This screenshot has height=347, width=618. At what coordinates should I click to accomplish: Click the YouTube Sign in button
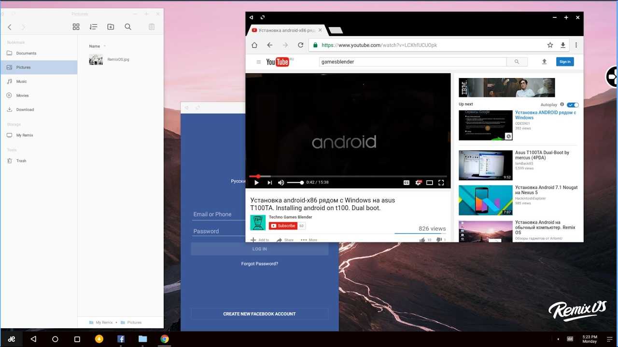[565, 62]
